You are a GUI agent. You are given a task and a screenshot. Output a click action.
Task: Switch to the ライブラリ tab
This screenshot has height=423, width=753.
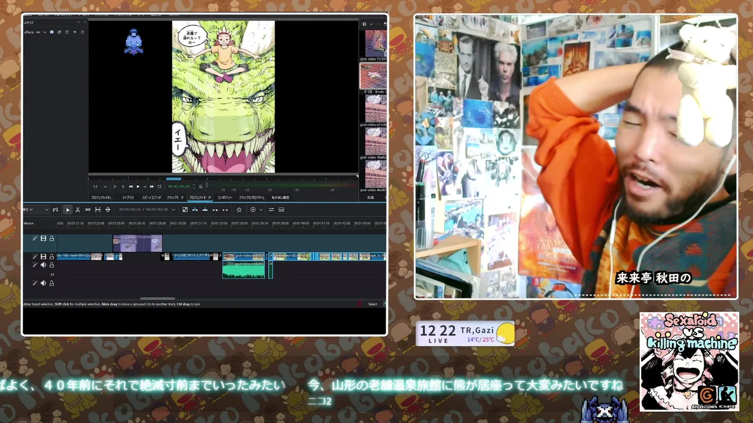coord(128,197)
